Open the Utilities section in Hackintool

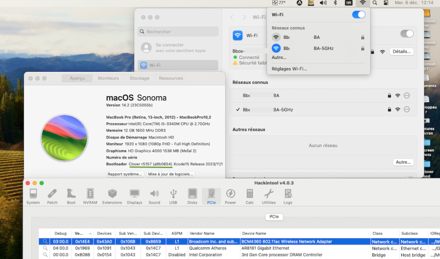269,197
